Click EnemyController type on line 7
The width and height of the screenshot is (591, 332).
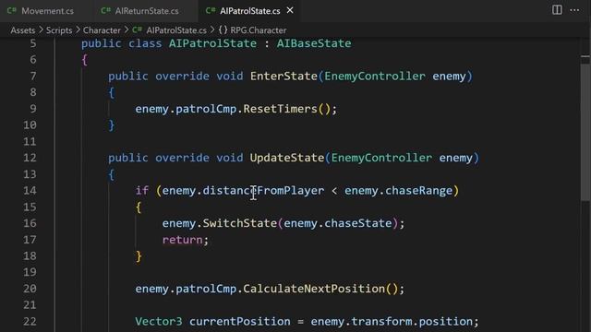pos(375,76)
